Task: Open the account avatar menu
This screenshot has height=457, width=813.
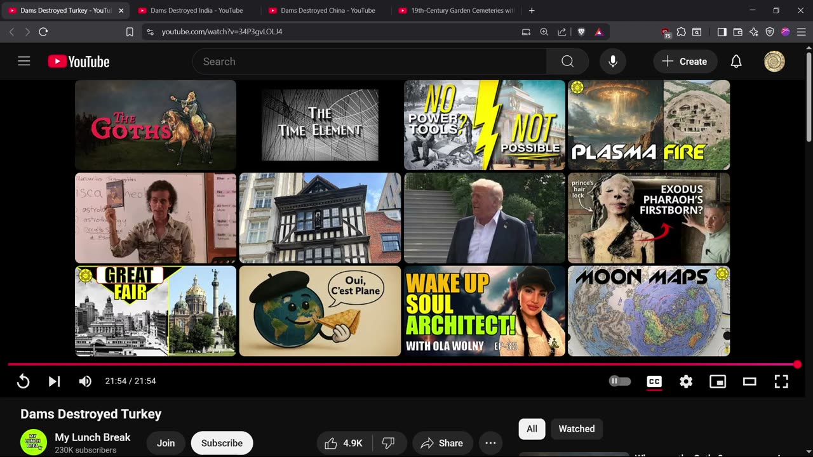Action: tap(774, 62)
